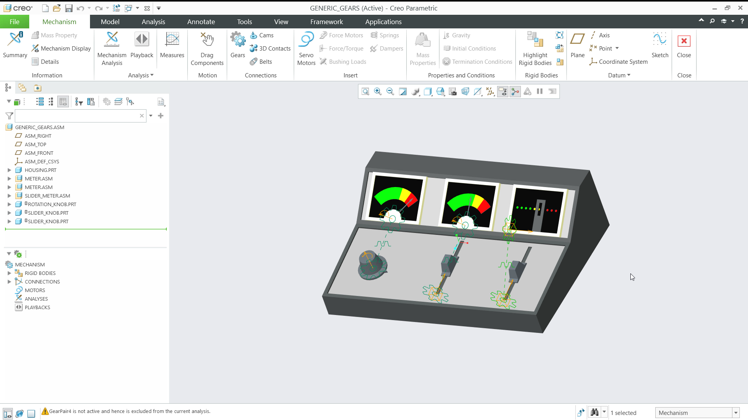Toggle the full screen icon in status bar
Screen dimensions: 748x420
(x=31, y=413)
